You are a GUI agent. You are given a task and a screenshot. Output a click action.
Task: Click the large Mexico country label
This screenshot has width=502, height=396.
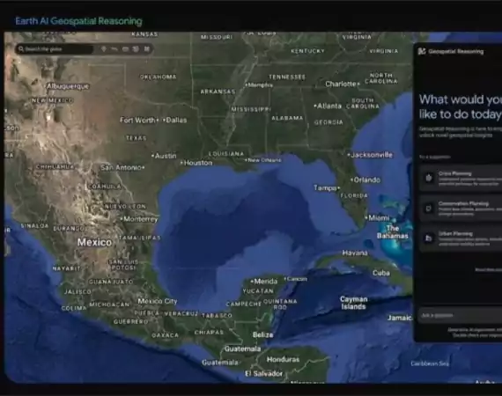(94, 243)
